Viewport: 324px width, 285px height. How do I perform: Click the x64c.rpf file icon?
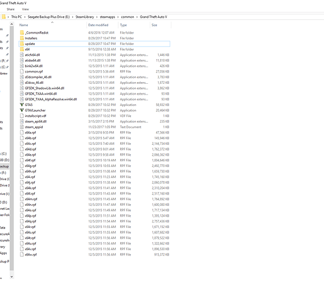click(22, 144)
